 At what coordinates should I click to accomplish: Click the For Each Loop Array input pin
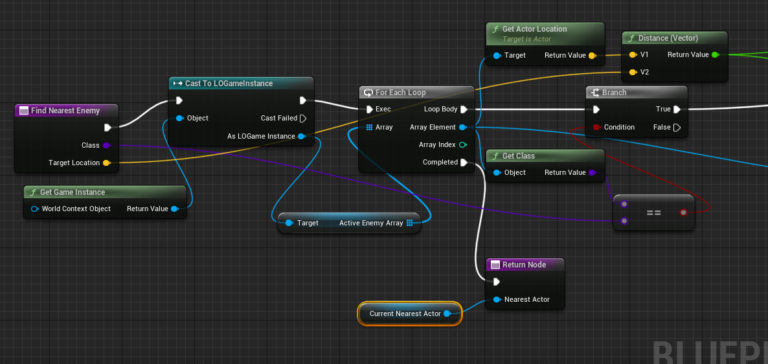pos(370,128)
